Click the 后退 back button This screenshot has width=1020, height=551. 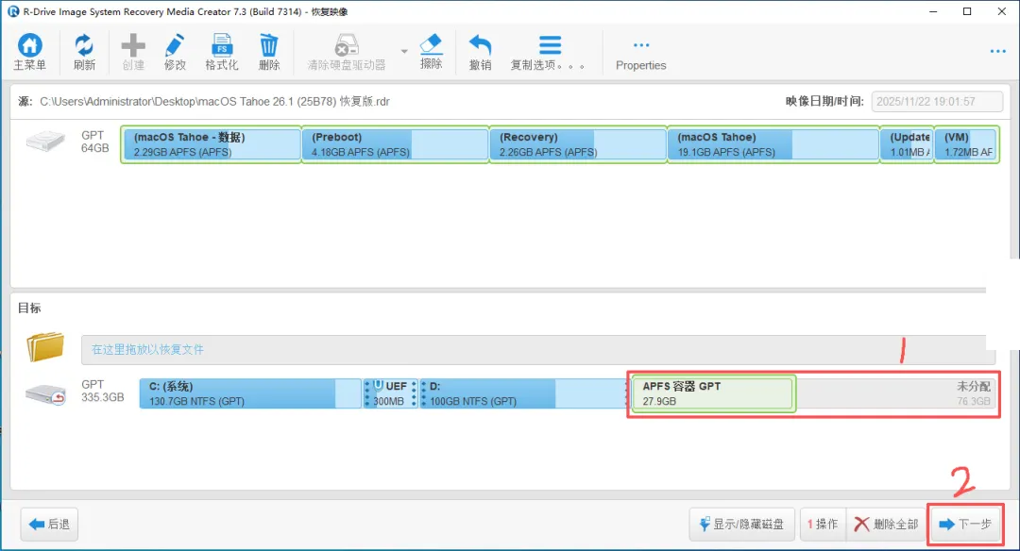pyautogui.click(x=49, y=524)
